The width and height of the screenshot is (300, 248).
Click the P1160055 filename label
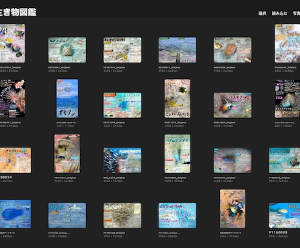point(278,232)
